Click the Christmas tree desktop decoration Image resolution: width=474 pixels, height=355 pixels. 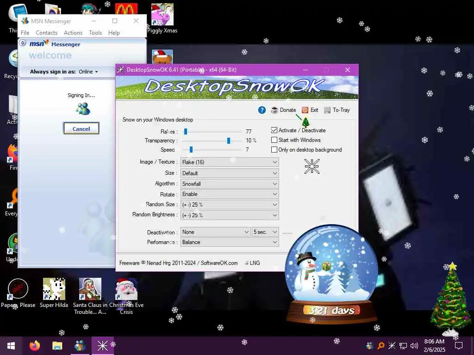pyautogui.click(x=450, y=299)
